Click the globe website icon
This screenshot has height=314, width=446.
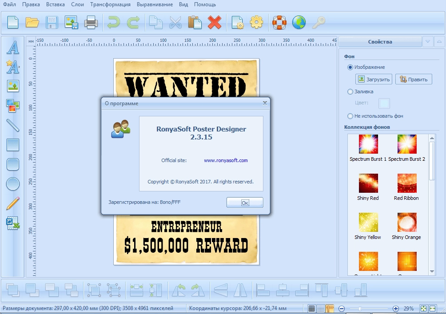pyautogui.click(x=299, y=23)
